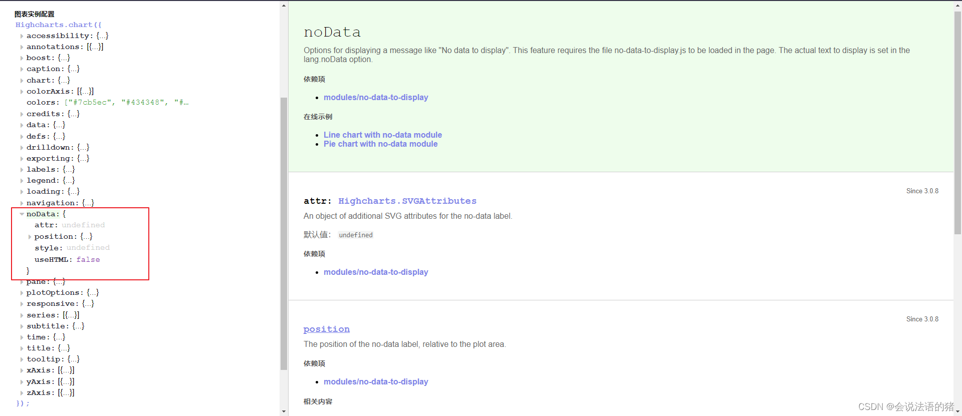The width and height of the screenshot is (962, 416).
Task: Expand the annotations option node
Action: 22,47
